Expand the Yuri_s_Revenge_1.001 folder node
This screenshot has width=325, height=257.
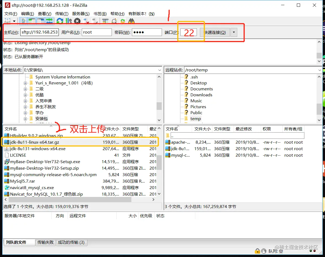pyautogui.click(x=25, y=83)
